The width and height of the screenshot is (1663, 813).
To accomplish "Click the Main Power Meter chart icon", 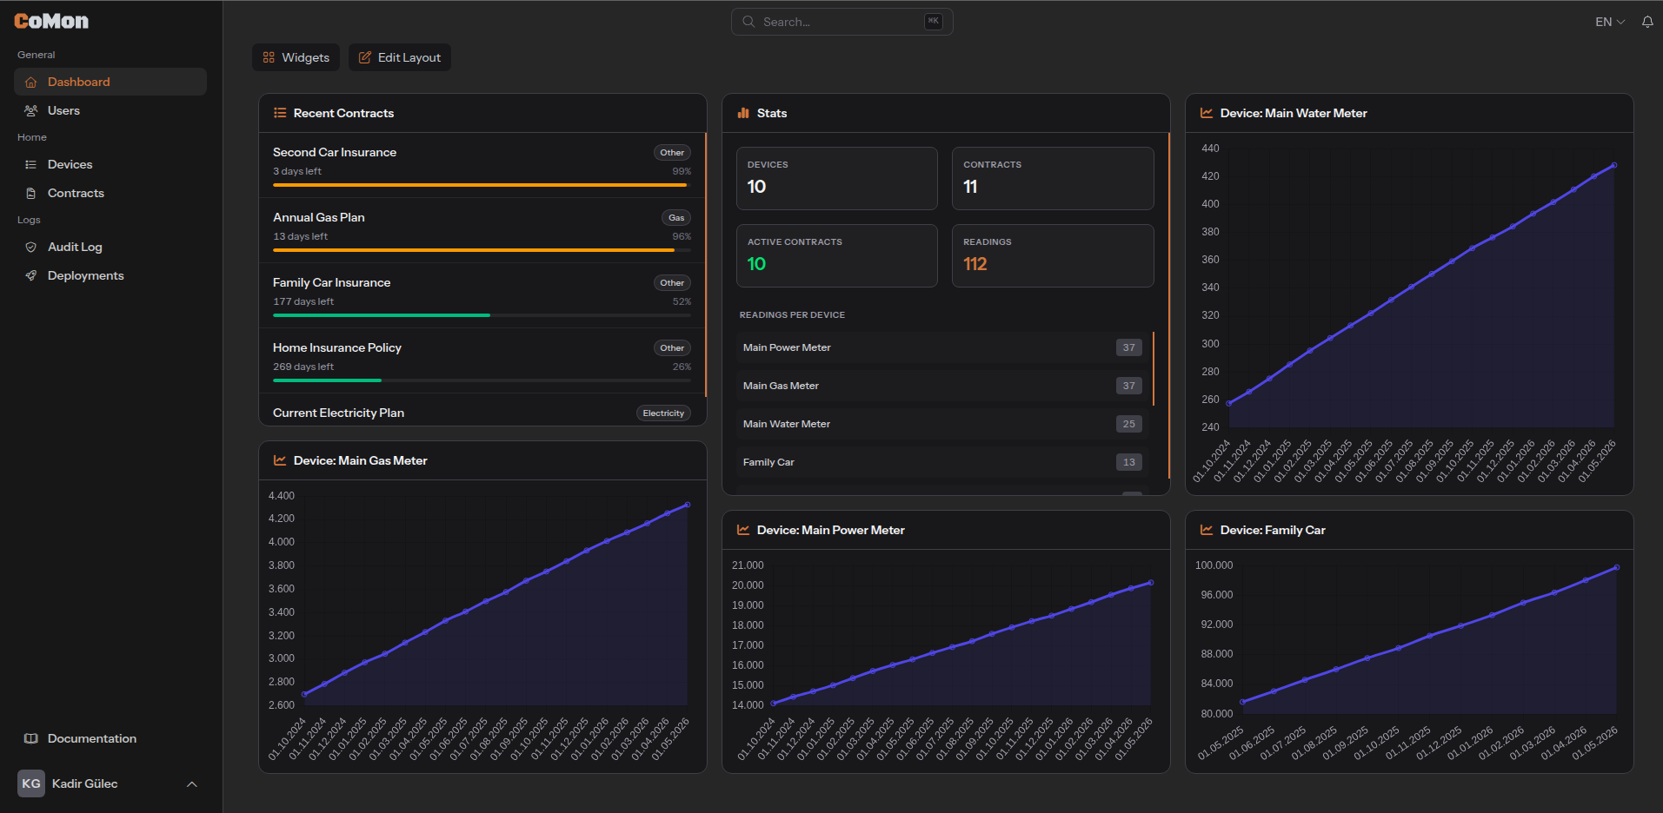I will pyautogui.click(x=743, y=530).
